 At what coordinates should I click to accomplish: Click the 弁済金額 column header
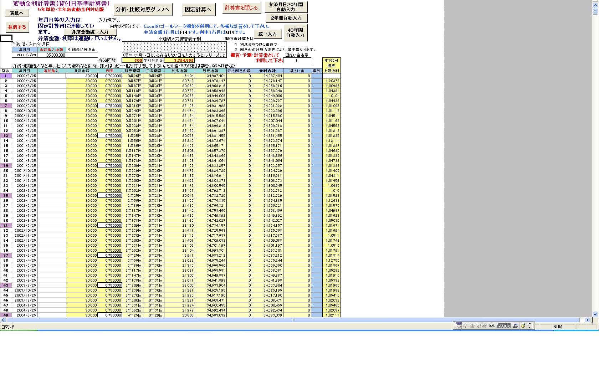coord(82,71)
